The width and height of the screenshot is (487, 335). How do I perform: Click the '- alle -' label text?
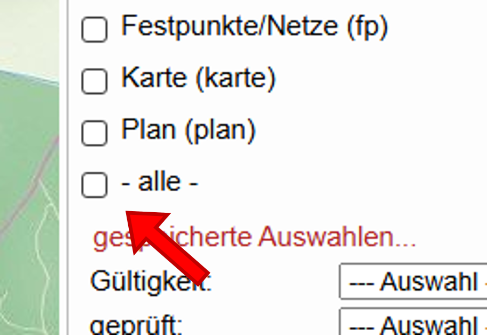(160, 183)
